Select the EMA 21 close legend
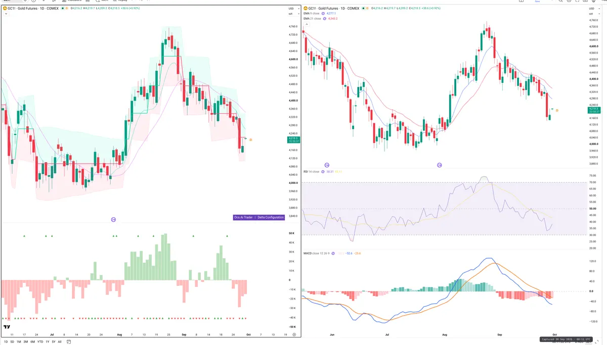 pyautogui.click(x=312, y=19)
